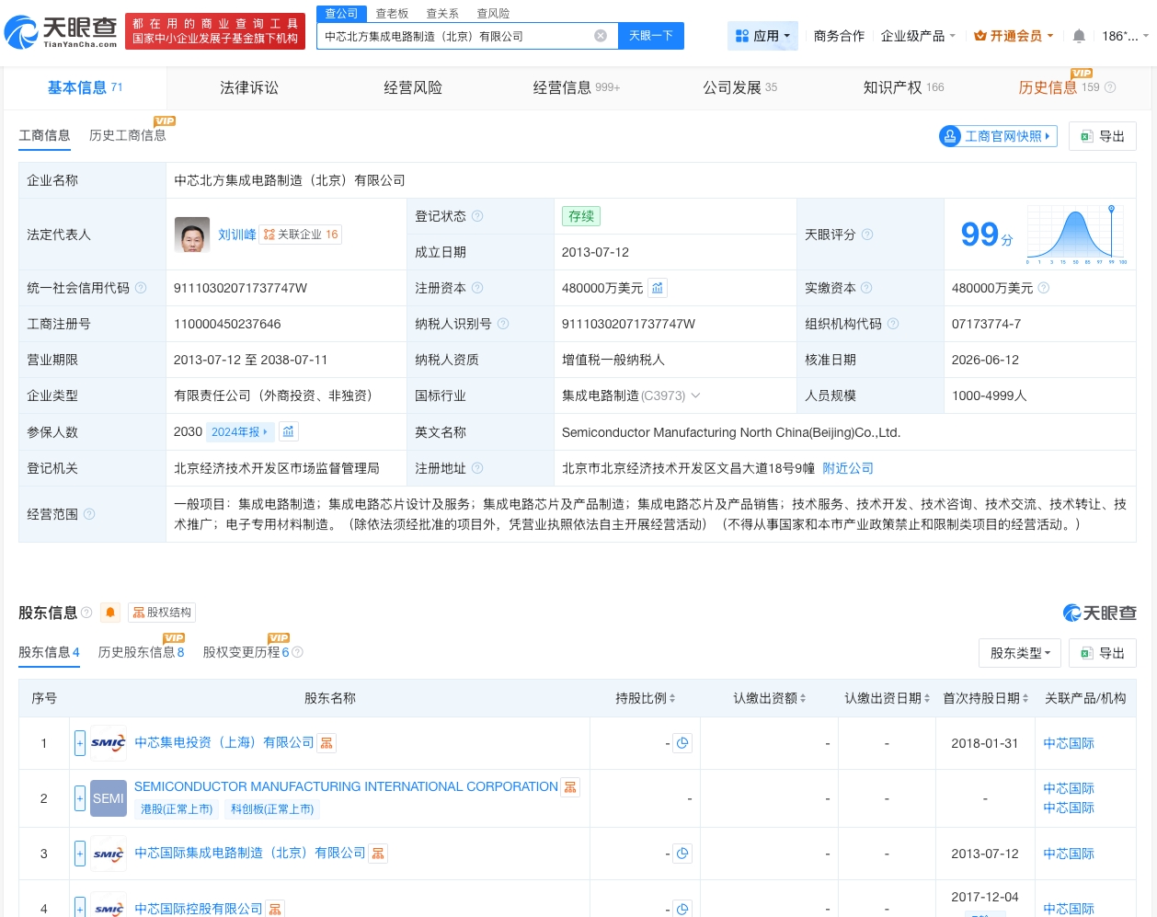Open the 企业级产品 dropdown

tap(918, 36)
